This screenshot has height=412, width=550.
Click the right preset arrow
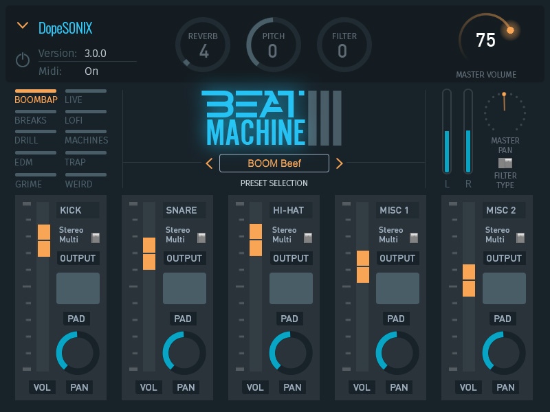[340, 163]
